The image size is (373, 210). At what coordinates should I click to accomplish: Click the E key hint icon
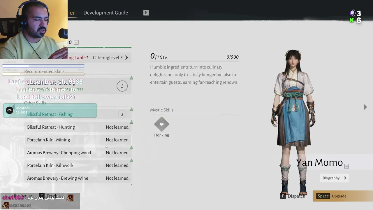click(146, 13)
